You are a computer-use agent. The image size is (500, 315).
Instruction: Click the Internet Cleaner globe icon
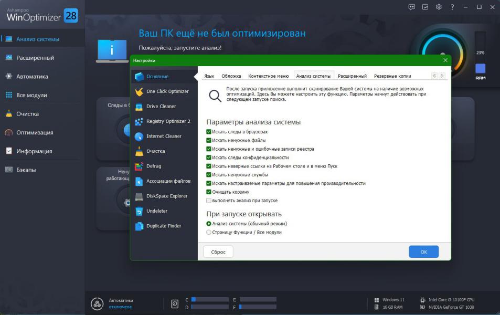point(139,136)
